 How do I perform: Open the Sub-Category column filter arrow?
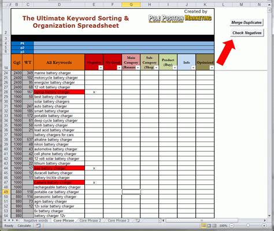point(156,68)
